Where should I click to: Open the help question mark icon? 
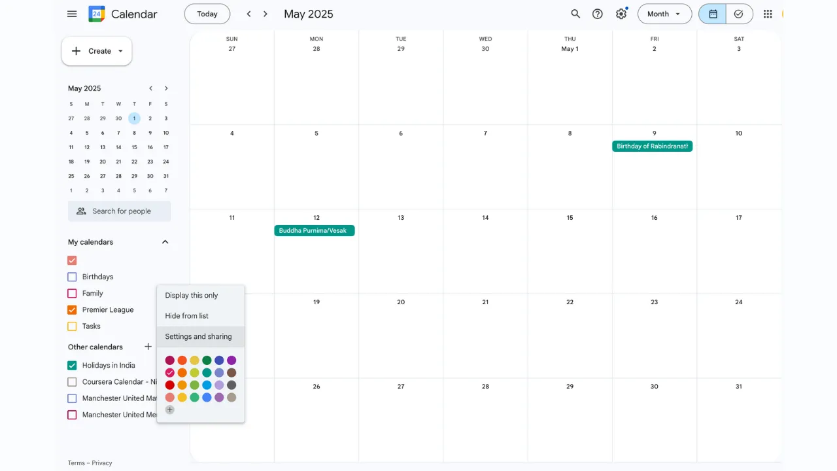tap(598, 14)
